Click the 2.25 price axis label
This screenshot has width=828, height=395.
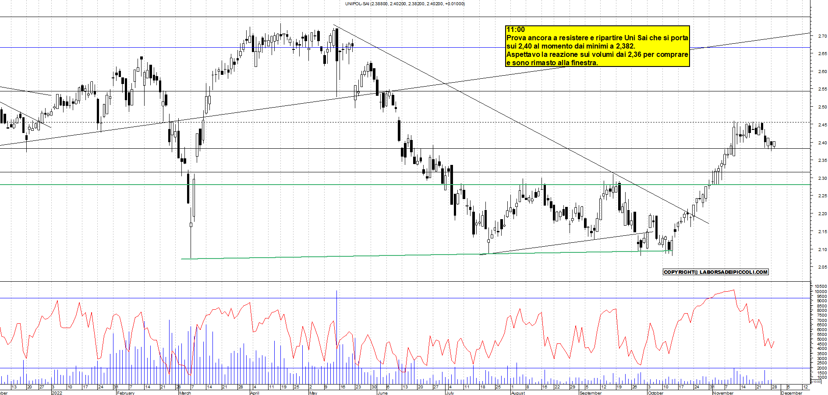coord(822,196)
